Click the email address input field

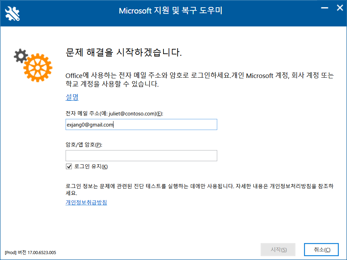(141, 124)
